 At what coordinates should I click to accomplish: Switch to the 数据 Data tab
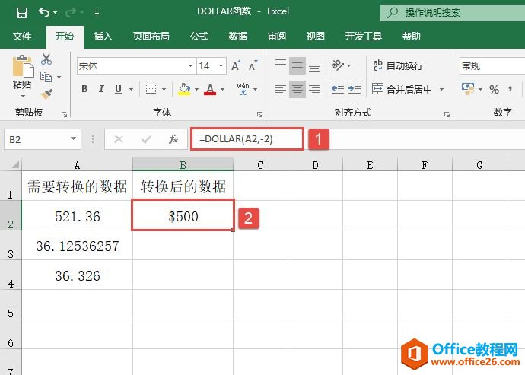[237, 37]
